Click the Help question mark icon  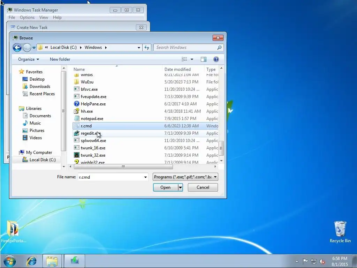tap(216, 59)
